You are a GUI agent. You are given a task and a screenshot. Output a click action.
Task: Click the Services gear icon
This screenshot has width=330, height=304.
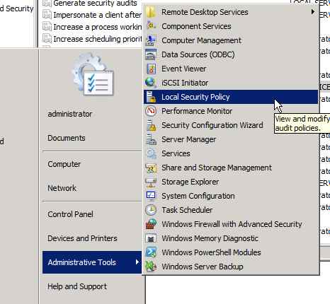151,153
